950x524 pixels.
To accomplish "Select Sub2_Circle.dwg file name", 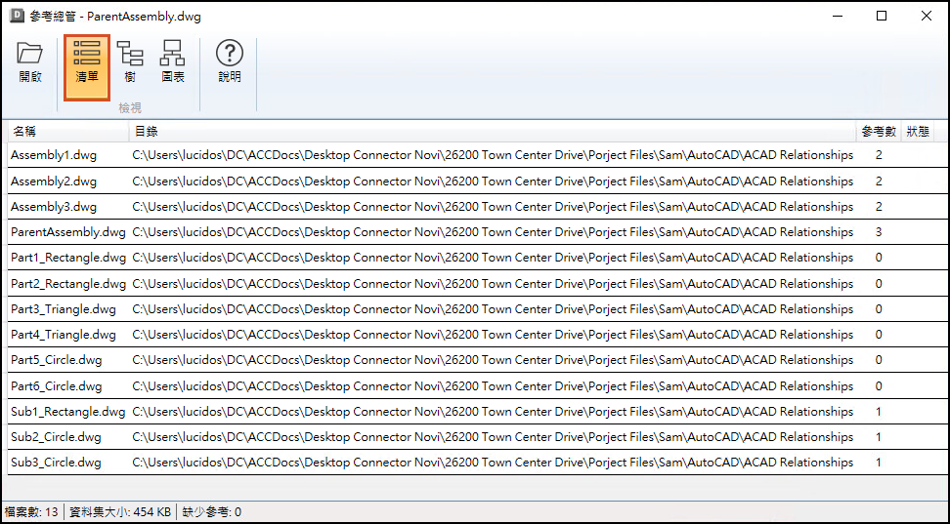I will [x=56, y=437].
